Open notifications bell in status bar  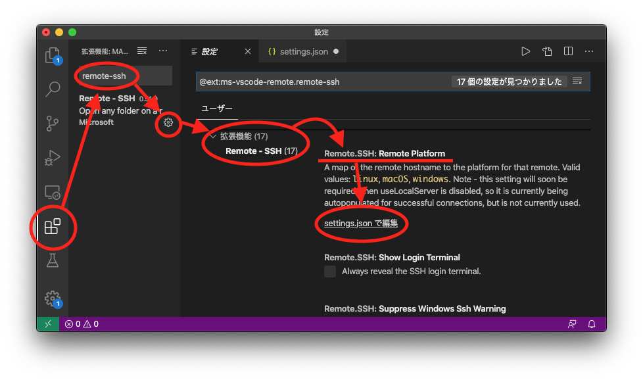[x=592, y=324]
